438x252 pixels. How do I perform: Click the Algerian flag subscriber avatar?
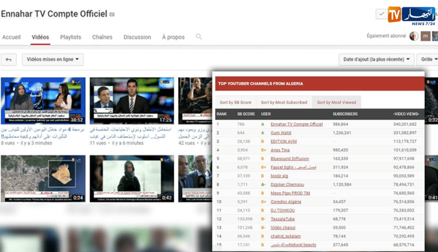[x=414, y=36]
